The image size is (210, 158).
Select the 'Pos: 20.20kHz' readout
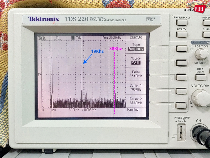point(112,38)
